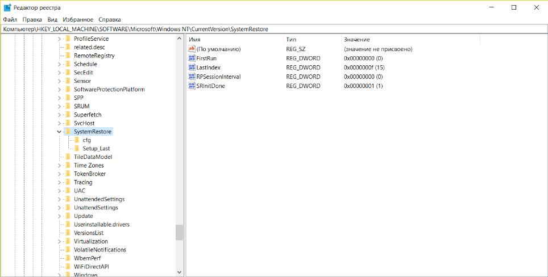This screenshot has height=277, width=548.
Task: Click the SoftwareProtectionPlatform folder icon
Action: tap(68, 89)
